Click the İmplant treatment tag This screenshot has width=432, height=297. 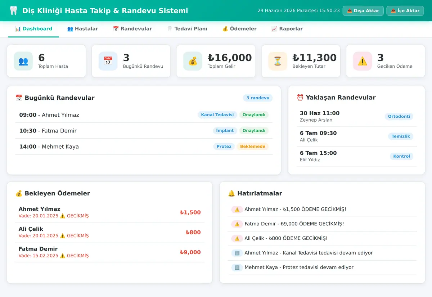click(x=225, y=131)
